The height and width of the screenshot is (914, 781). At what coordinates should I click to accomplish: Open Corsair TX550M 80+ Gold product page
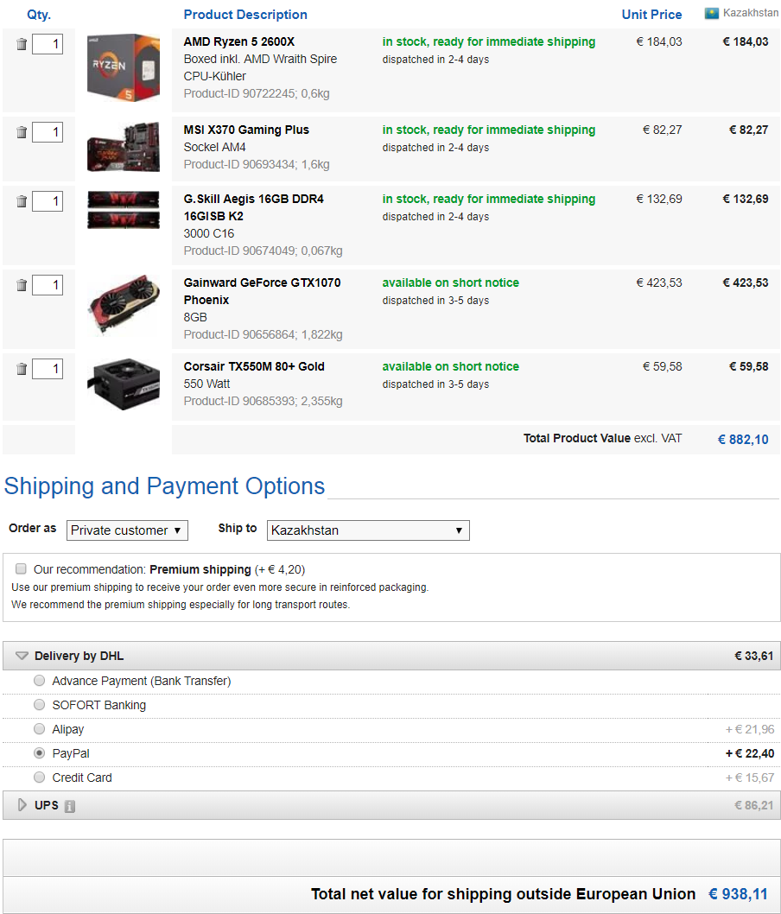click(x=254, y=366)
